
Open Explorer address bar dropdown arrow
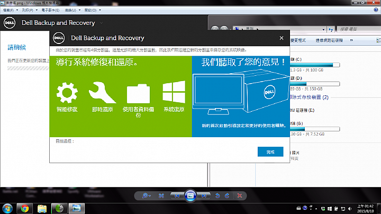323,30
